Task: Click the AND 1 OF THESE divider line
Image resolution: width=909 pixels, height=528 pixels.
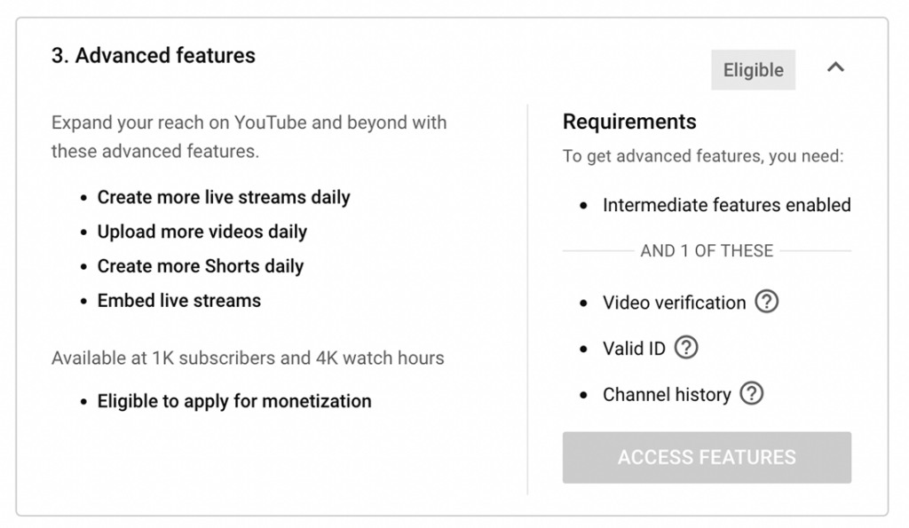Action: (x=706, y=251)
